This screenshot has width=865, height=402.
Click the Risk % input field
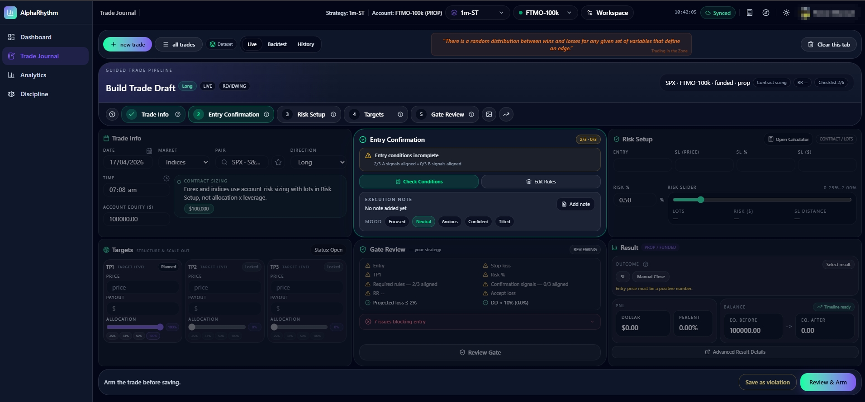(x=635, y=200)
